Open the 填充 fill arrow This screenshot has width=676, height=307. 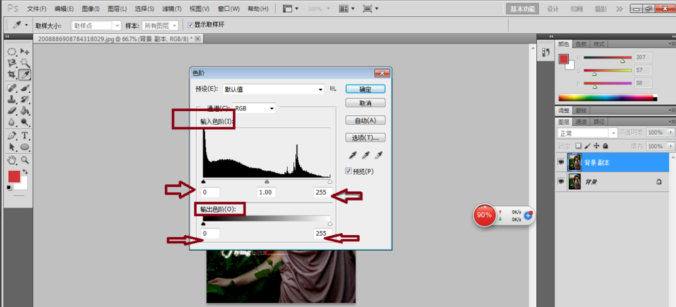[669, 146]
